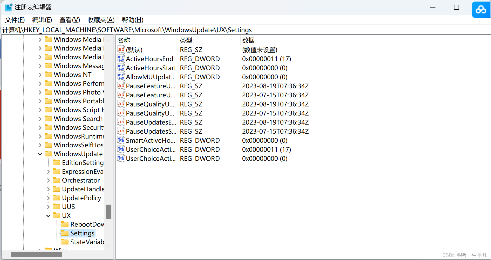Open the 收藏夹(A) menu
The width and height of the screenshot is (491, 260).
click(x=101, y=20)
